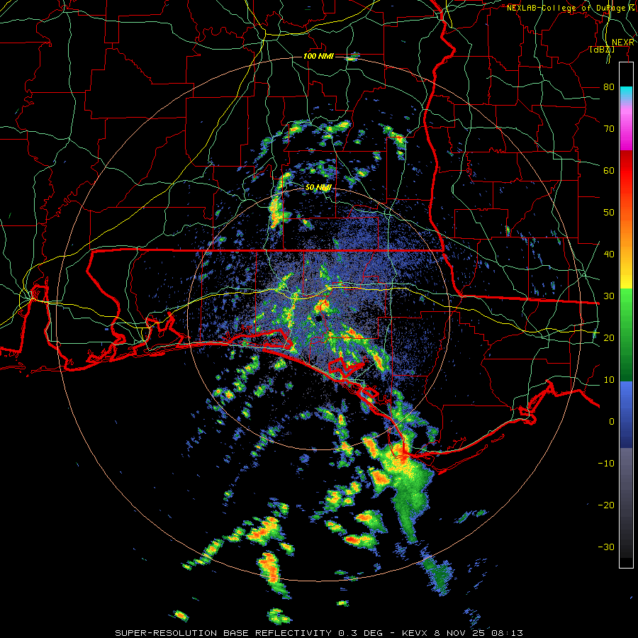Click the 'NEXR' label above the color bar
This screenshot has height=638, width=638.
(623, 43)
